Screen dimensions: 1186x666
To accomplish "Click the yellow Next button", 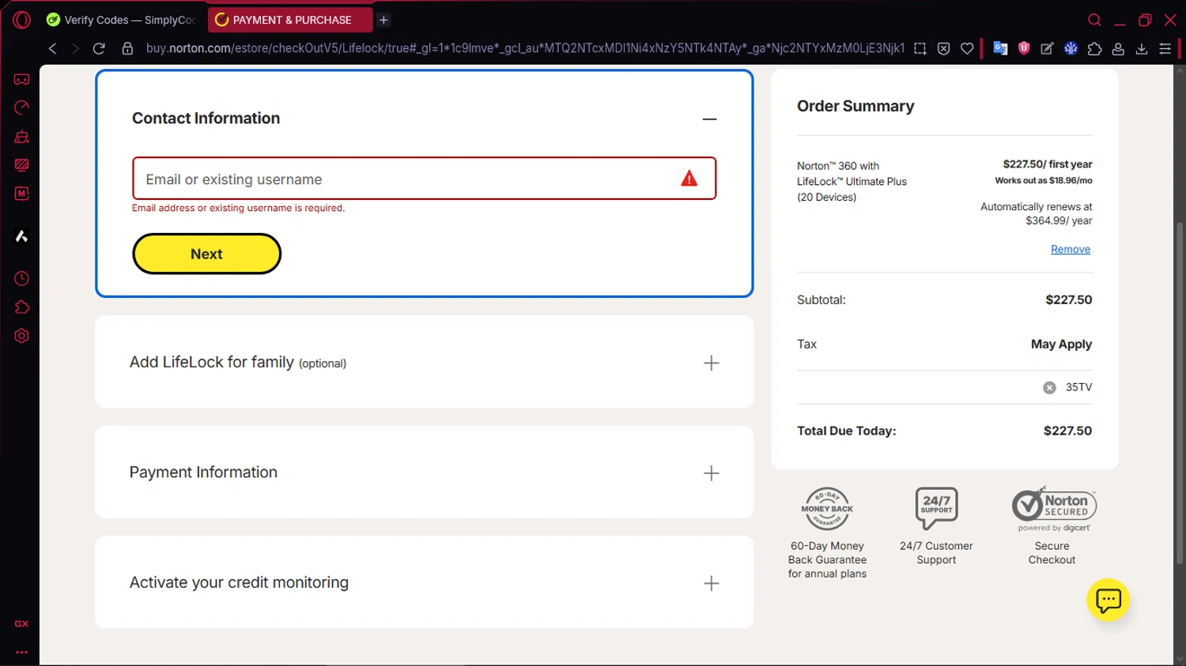I will pyautogui.click(x=206, y=254).
